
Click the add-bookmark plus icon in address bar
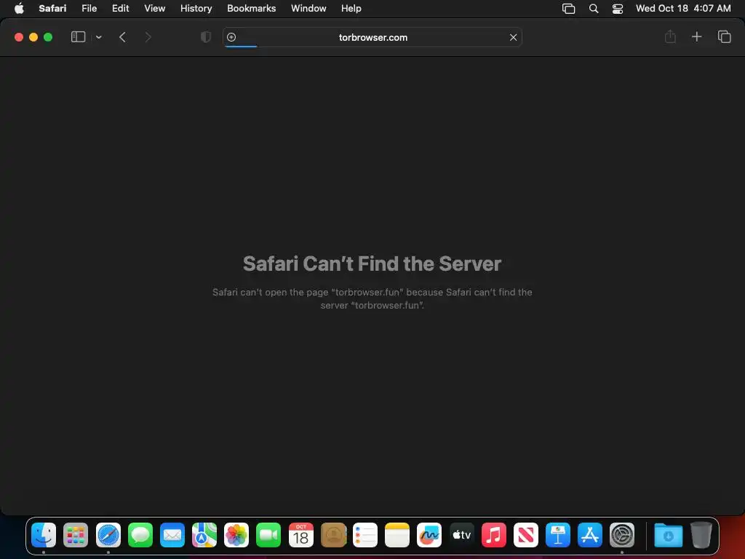click(231, 37)
